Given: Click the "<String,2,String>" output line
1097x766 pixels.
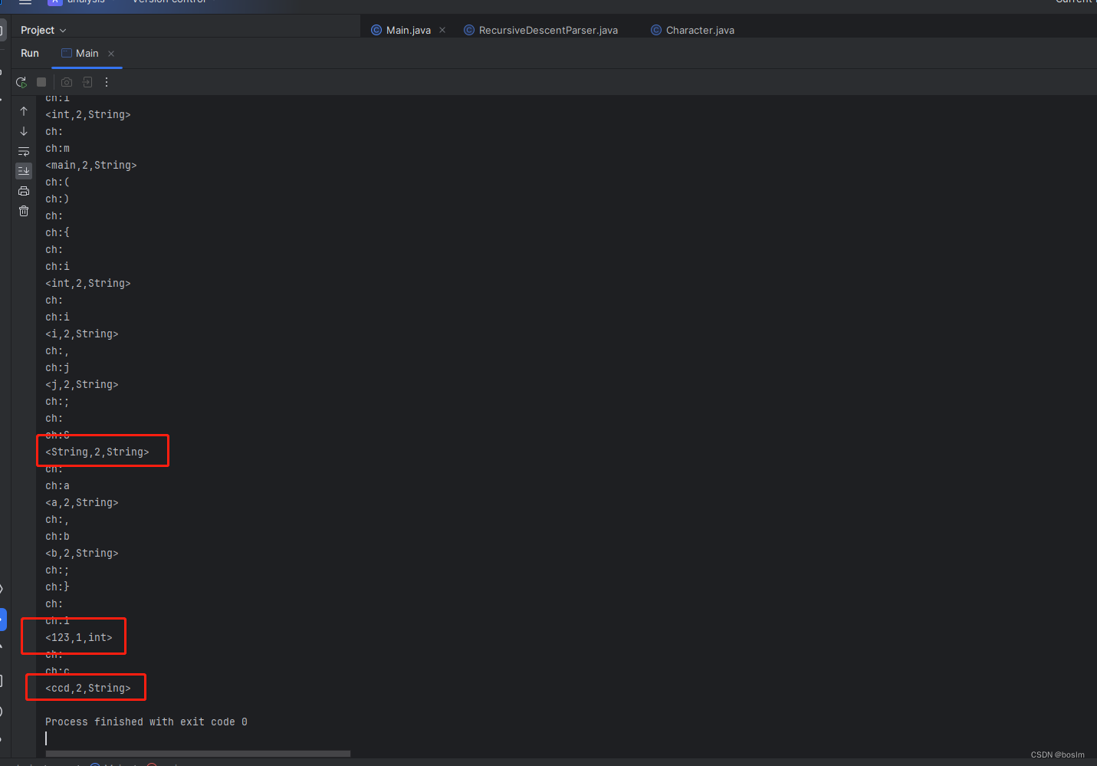Looking at the screenshot, I should (x=97, y=452).
